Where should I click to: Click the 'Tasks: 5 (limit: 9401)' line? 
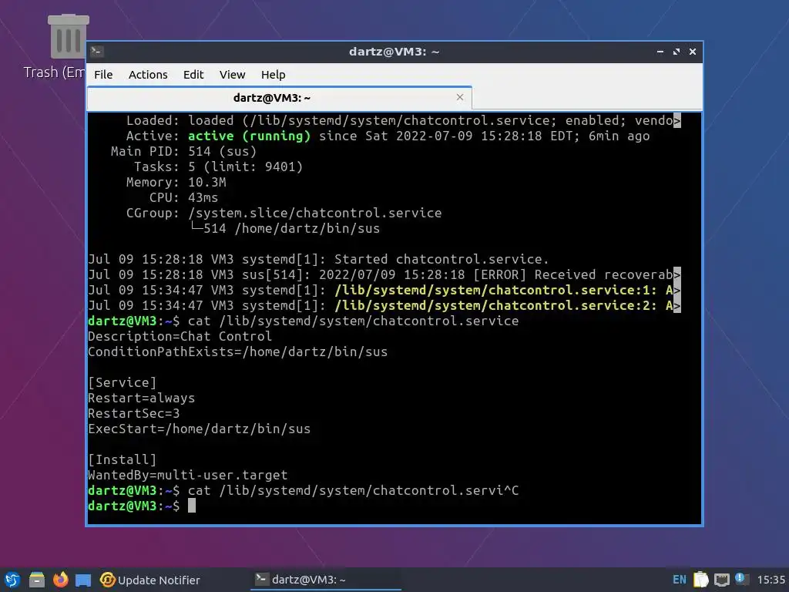pos(218,166)
